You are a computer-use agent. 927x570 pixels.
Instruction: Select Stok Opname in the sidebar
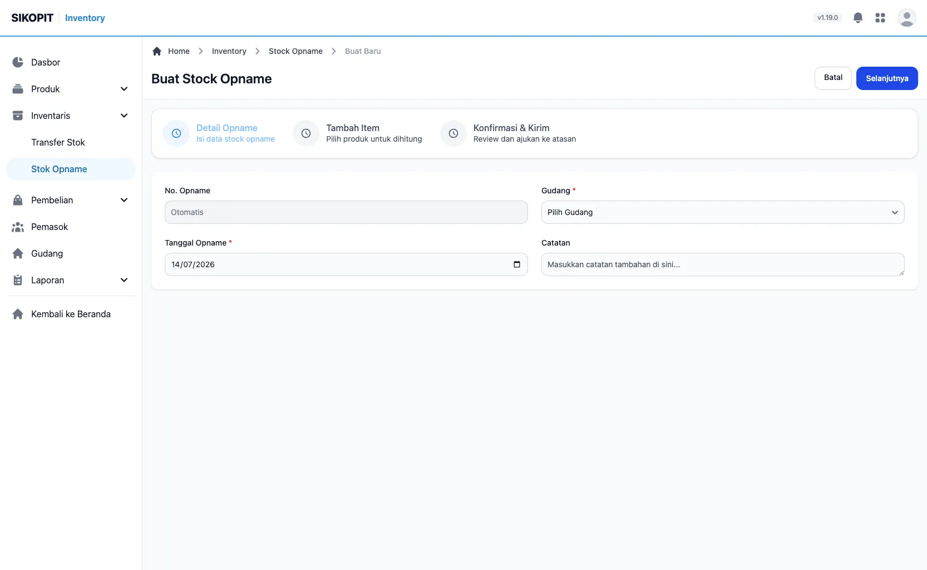(x=71, y=169)
